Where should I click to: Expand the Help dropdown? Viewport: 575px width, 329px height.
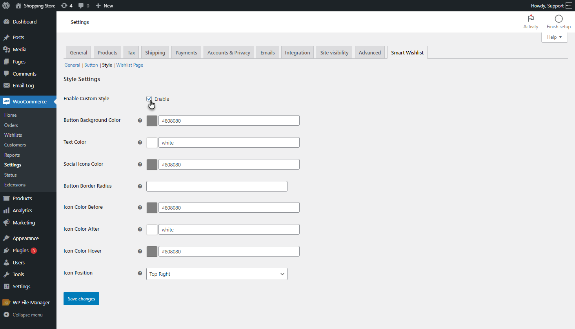[554, 37]
